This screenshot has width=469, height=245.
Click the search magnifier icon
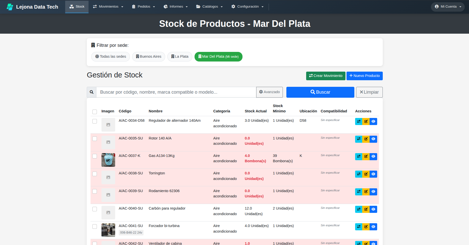pos(92,92)
